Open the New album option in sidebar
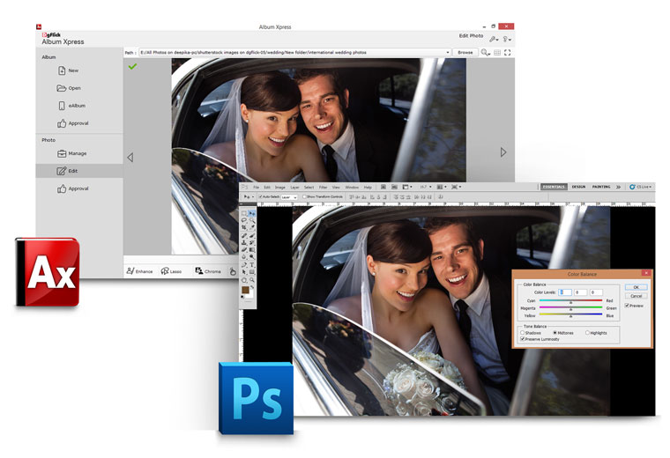Screen dimensions: 670x458 72,70
